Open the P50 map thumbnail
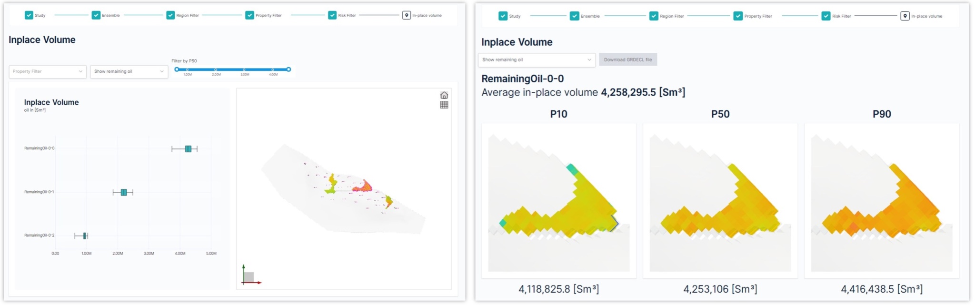975x305 pixels. (720, 200)
